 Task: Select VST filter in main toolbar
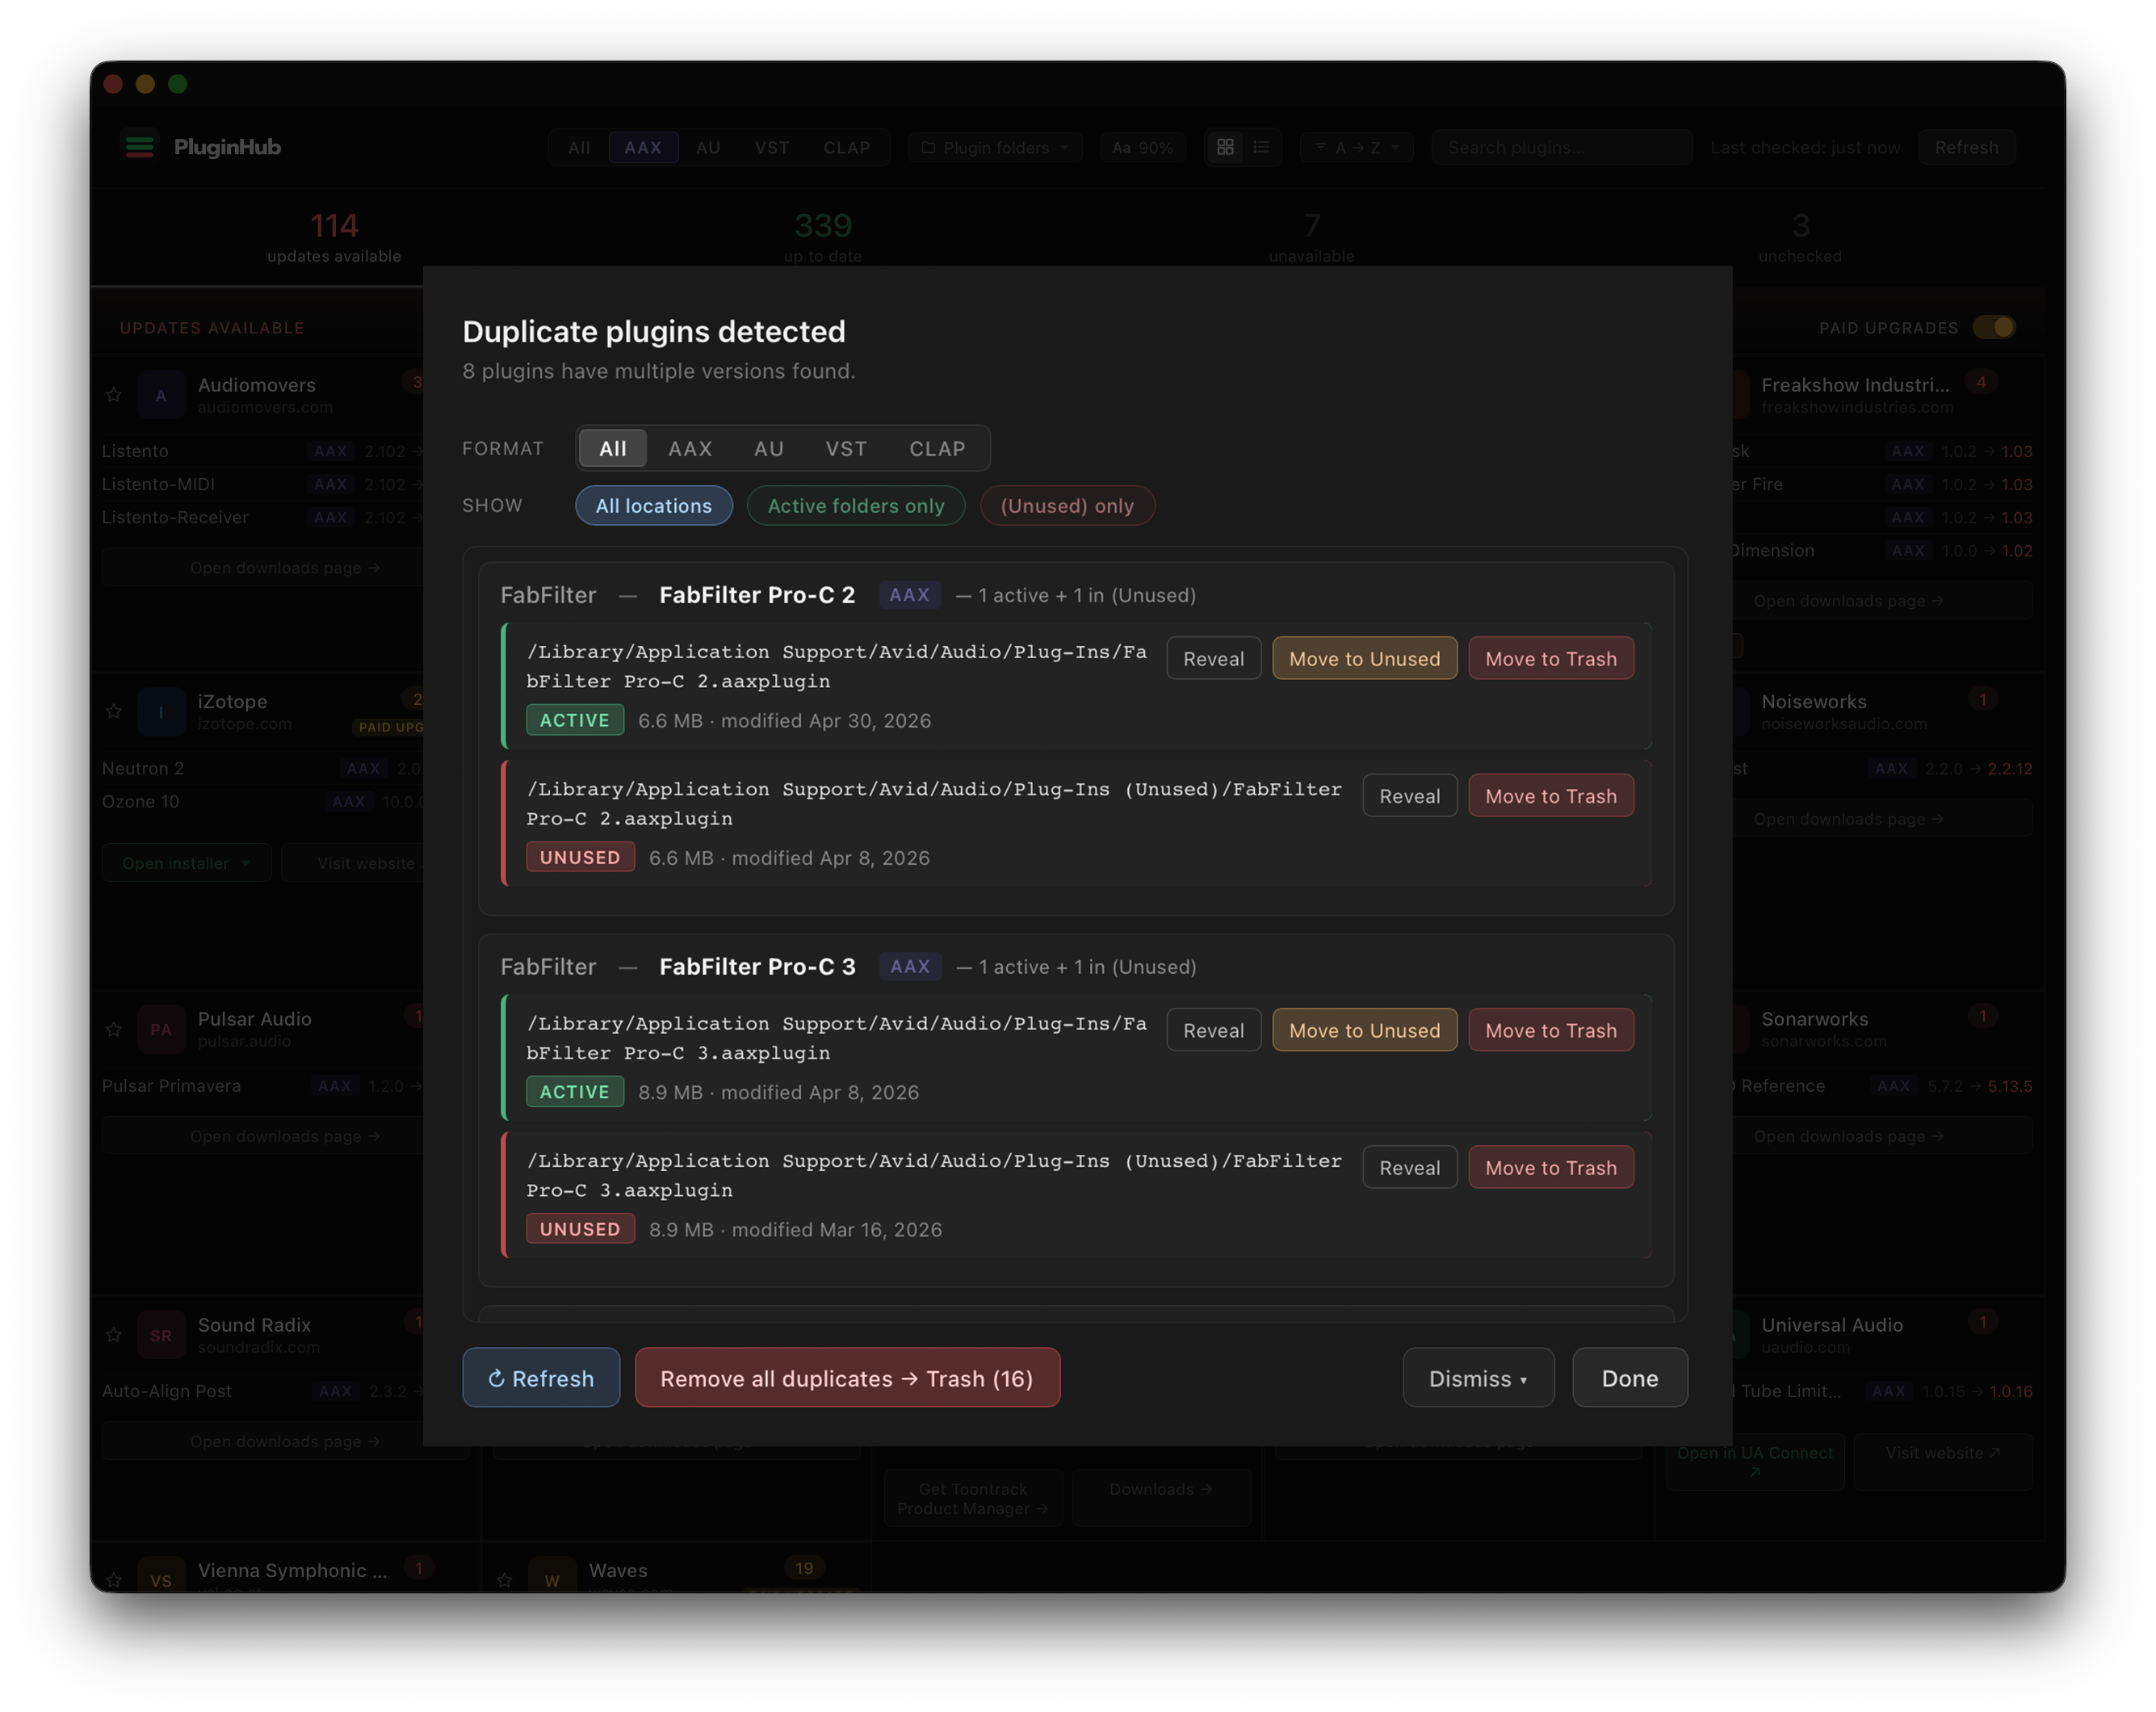pyautogui.click(x=772, y=147)
